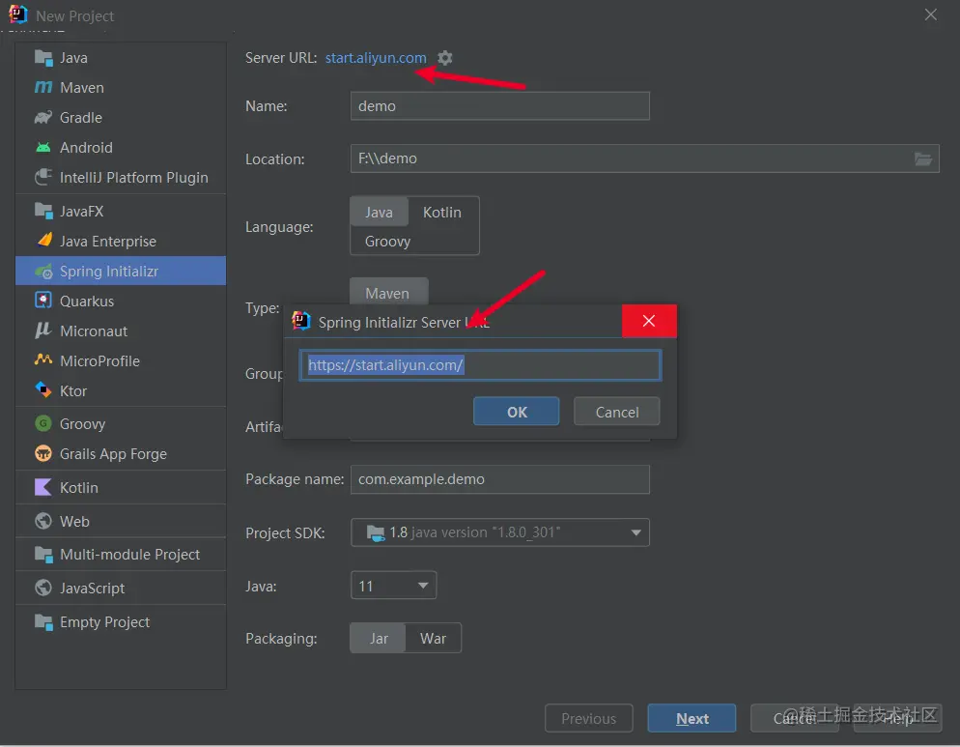This screenshot has height=747, width=960.
Task: Select the Micronaut list item label
Action: coord(94,330)
